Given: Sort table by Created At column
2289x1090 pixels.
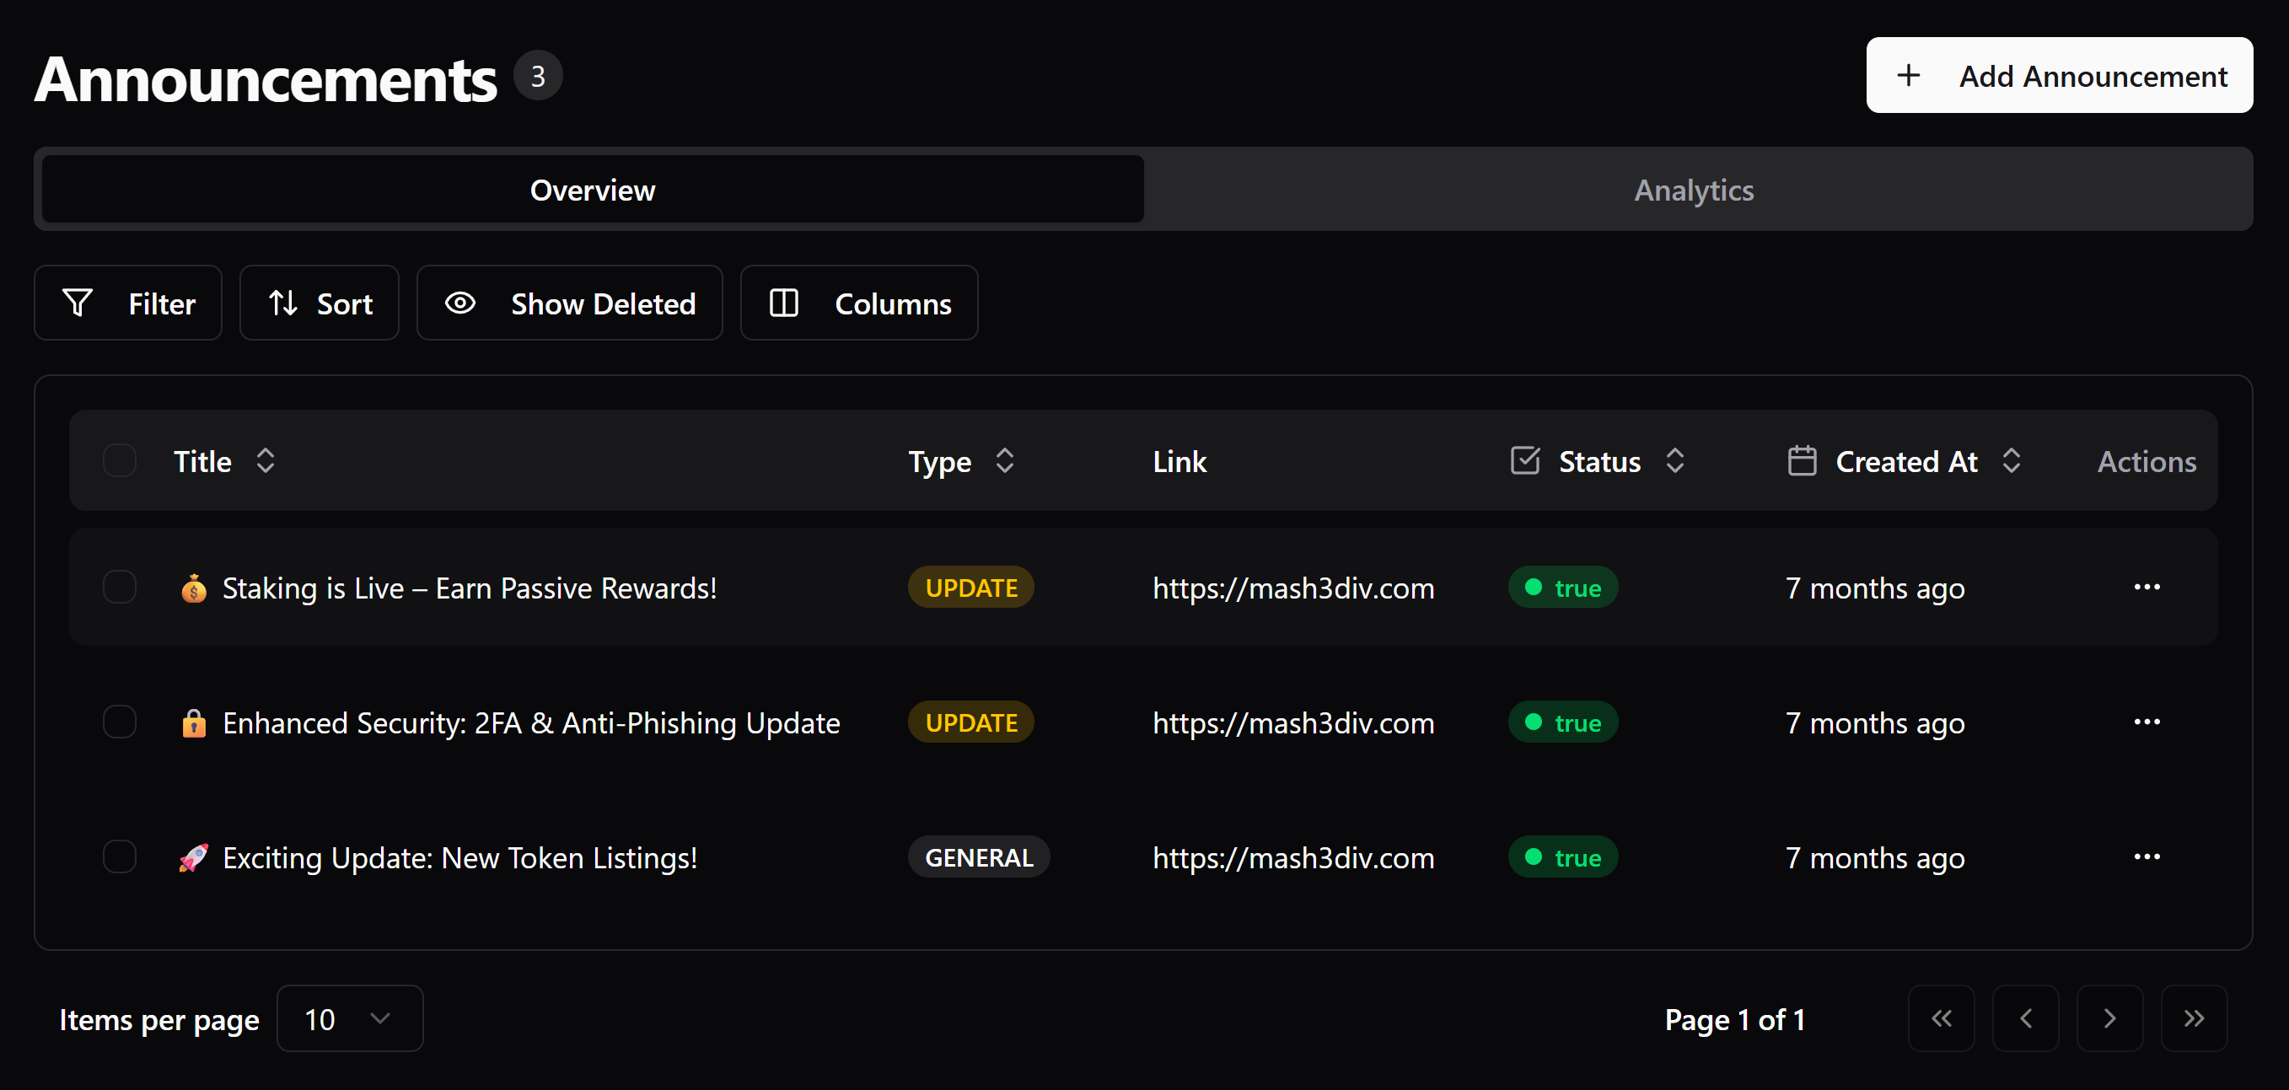Looking at the screenshot, I should click(x=1906, y=461).
